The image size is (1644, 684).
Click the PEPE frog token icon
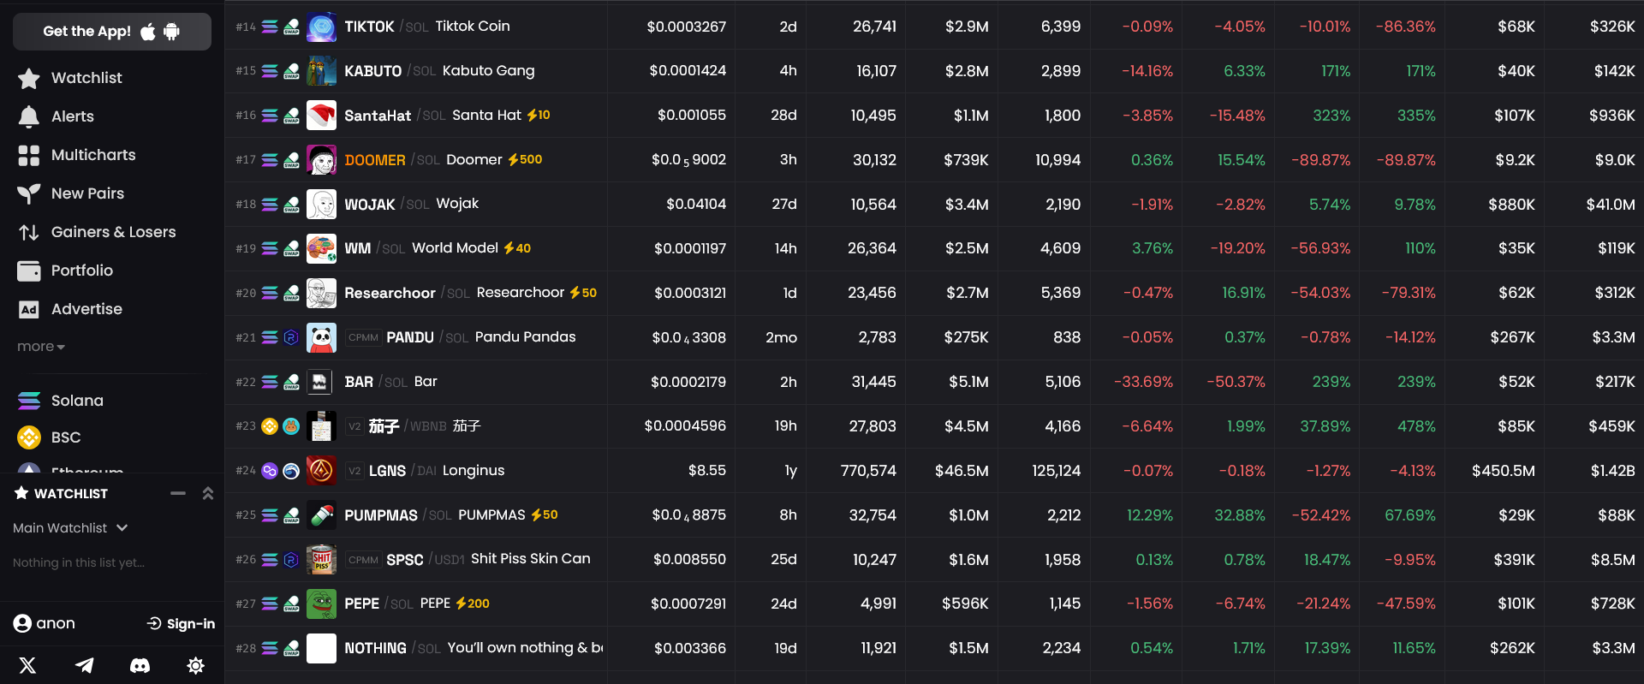click(321, 604)
